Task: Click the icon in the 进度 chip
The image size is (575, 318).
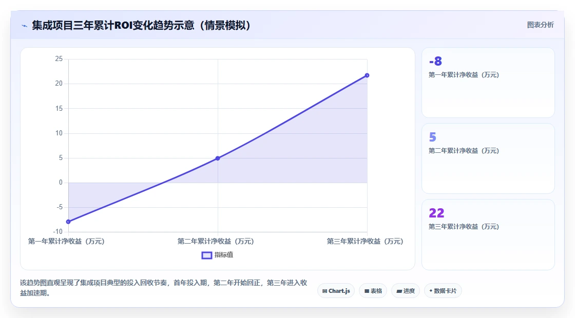Action: 399,291
